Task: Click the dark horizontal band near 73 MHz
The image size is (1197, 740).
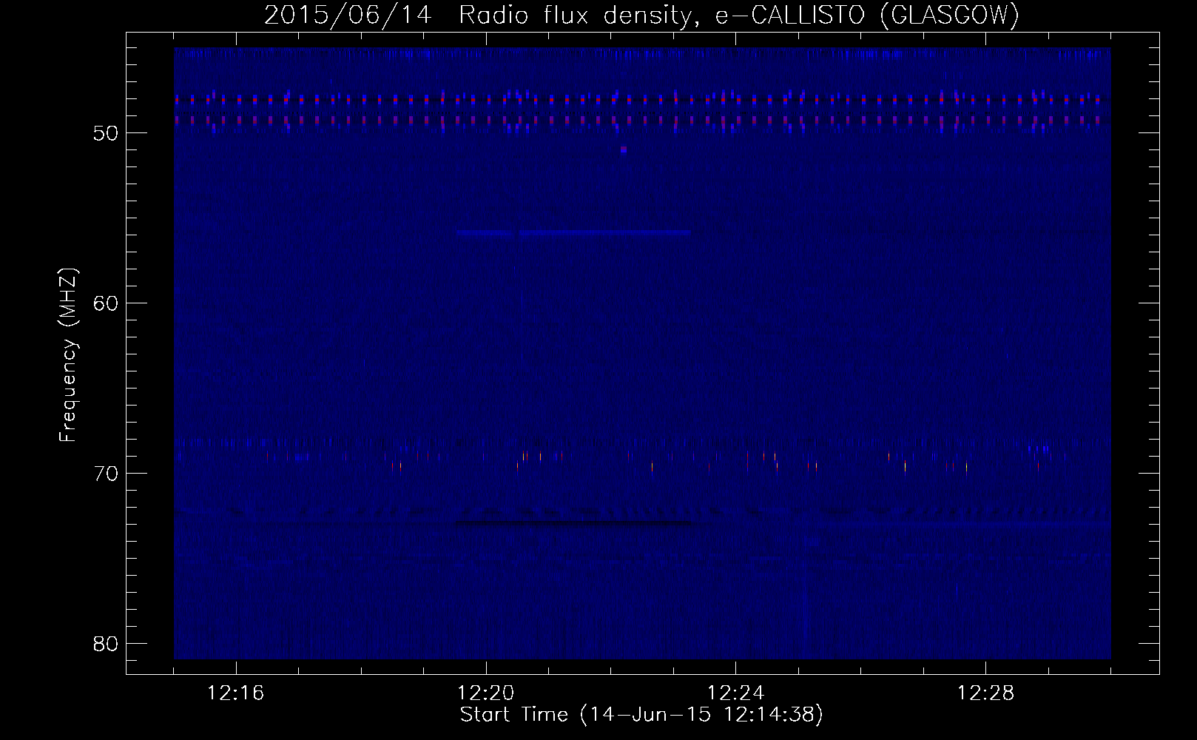Action: [x=573, y=522]
